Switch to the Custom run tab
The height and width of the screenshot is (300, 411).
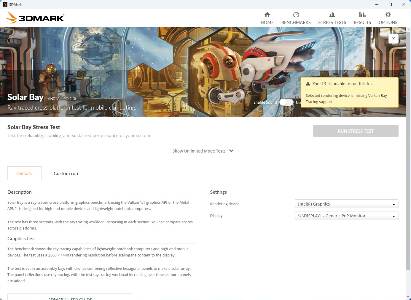[x=66, y=173]
